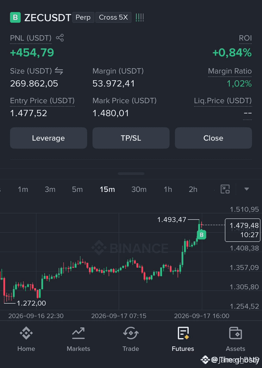This screenshot has width=262, height=368.
Task: Open the Trade navigation icon
Action: point(131,333)
